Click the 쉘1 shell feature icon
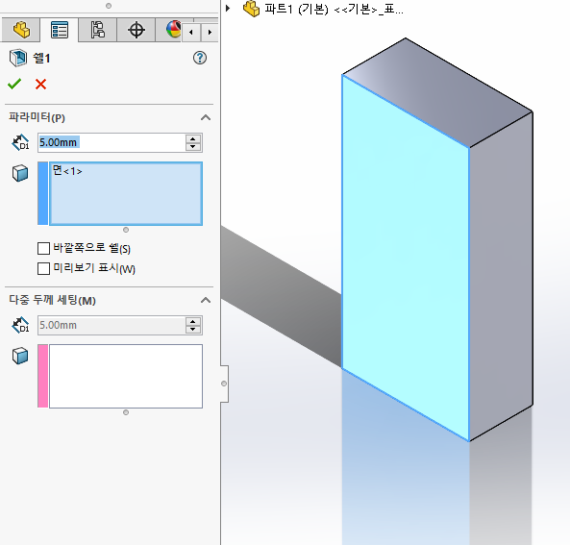 18,58
